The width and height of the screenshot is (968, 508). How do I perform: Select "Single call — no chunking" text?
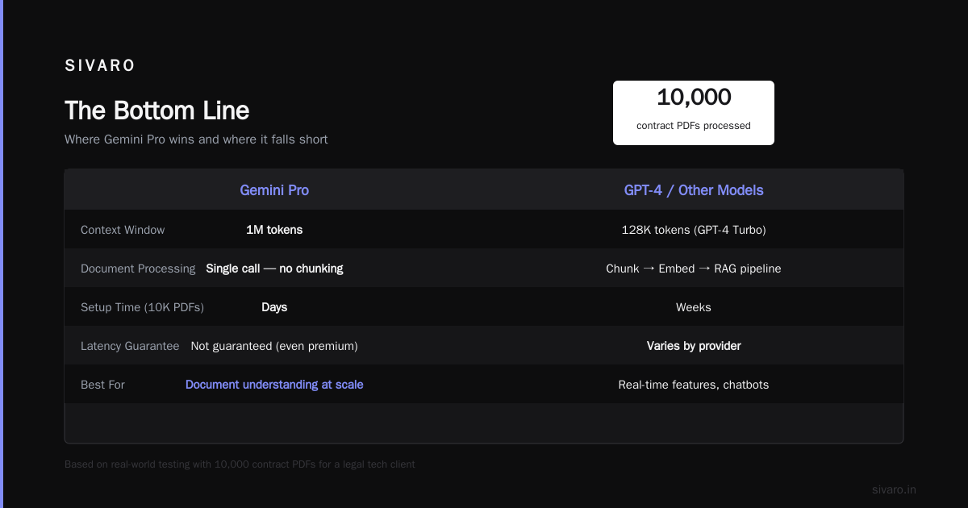coord(274,269)
